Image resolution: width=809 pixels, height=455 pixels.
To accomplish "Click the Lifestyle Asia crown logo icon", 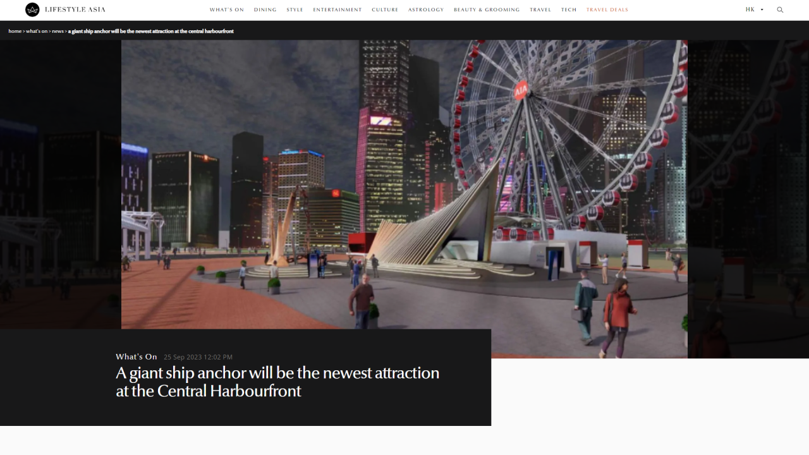I will coord(32,9).
